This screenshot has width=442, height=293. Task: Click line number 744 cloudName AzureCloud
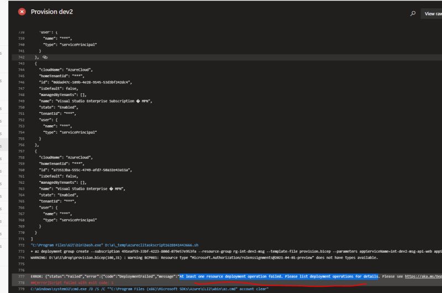pos(22,70)
